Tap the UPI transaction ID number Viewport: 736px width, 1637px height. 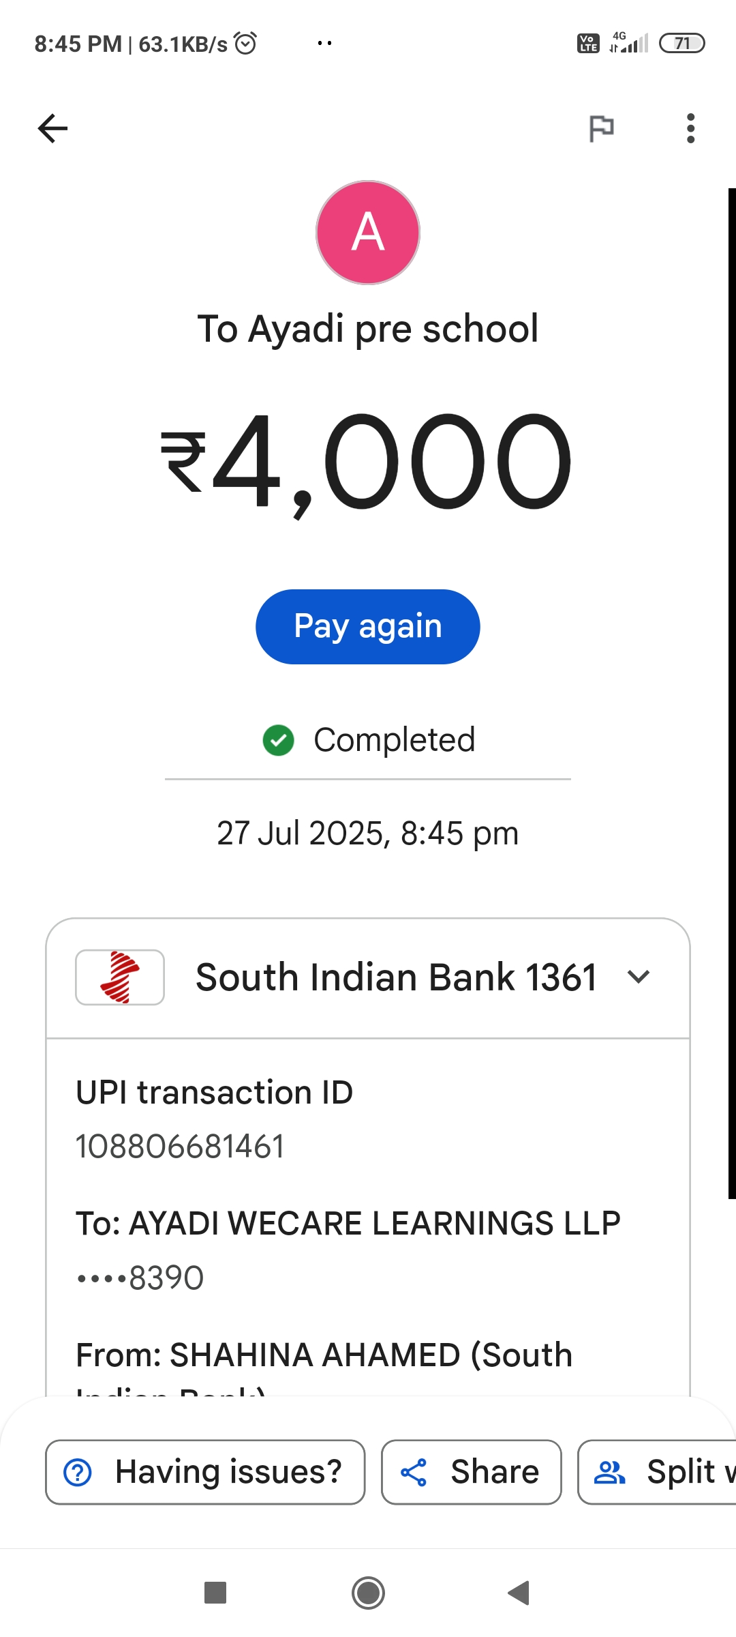click(180, 1147)
